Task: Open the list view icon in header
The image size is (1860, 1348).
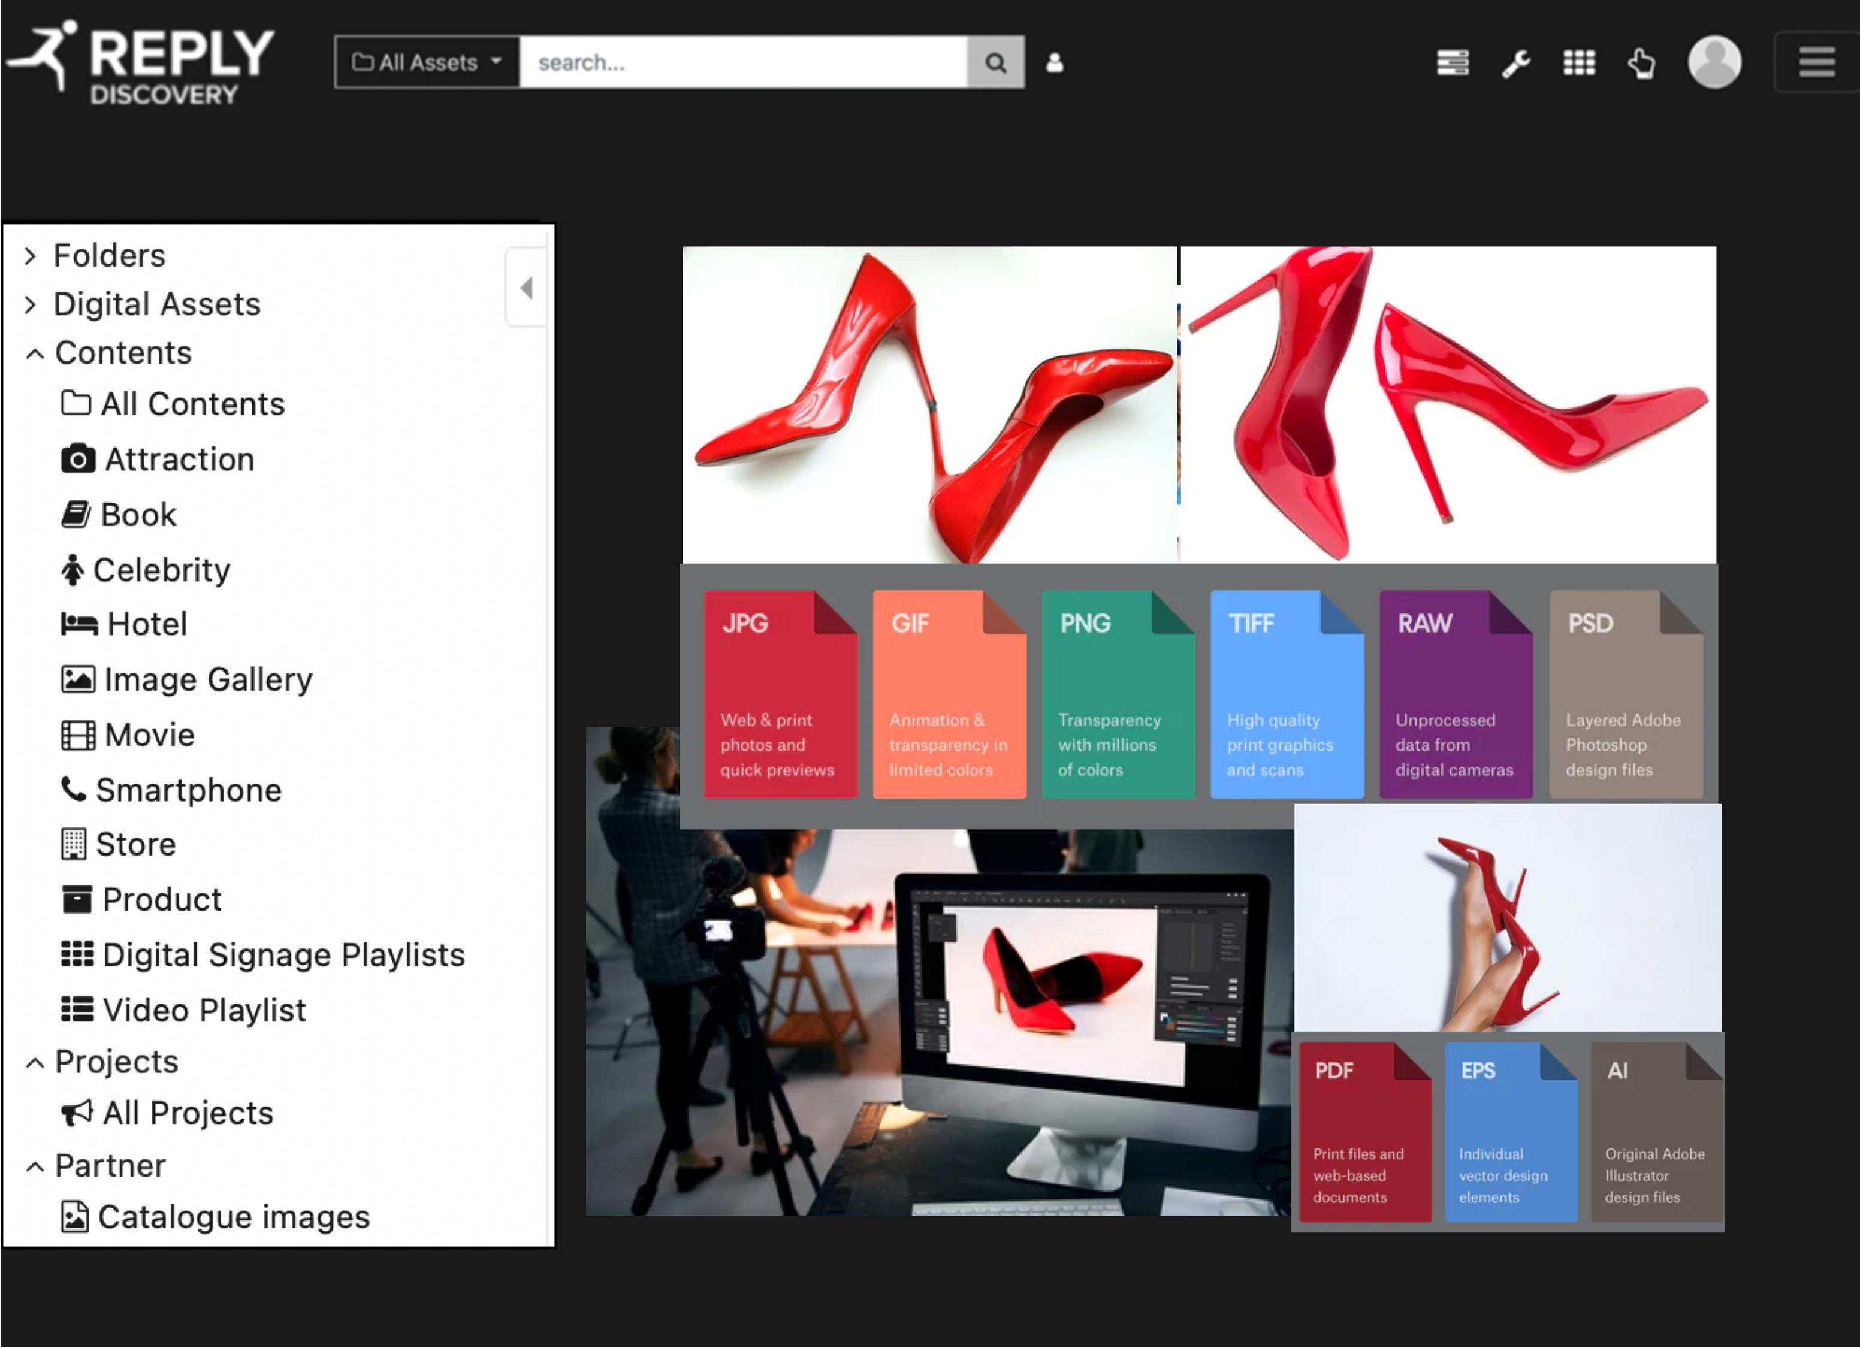Action: coord(1453,63)
